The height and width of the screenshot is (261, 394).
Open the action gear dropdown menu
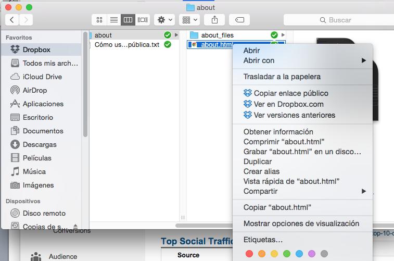[x=165, y=20]
